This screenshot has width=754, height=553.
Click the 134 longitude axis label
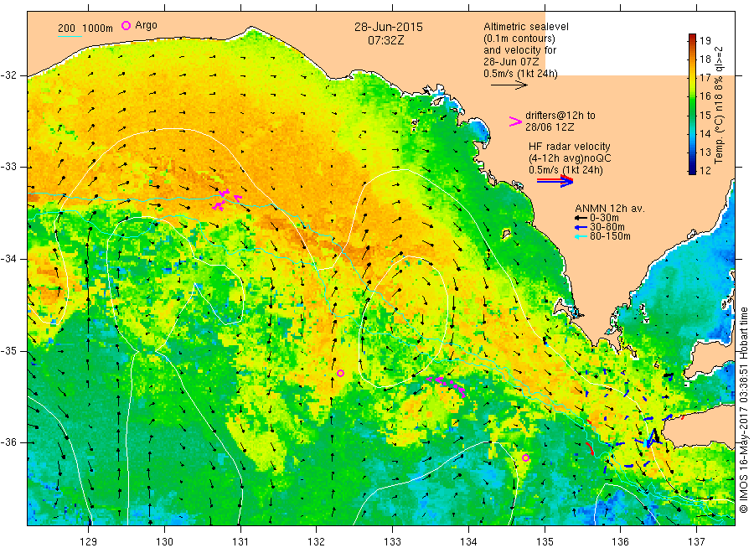[x=468, y=541]
